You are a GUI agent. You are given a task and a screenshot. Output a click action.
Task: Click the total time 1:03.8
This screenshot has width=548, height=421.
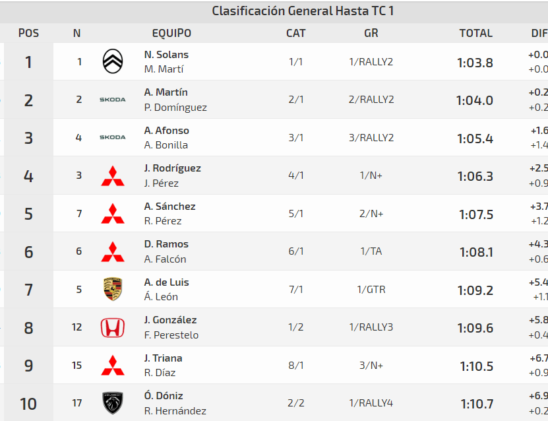[475, 63]
